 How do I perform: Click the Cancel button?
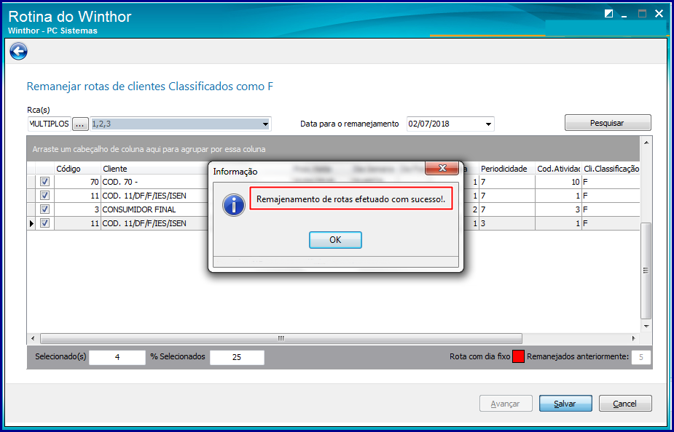click(625, 403)
